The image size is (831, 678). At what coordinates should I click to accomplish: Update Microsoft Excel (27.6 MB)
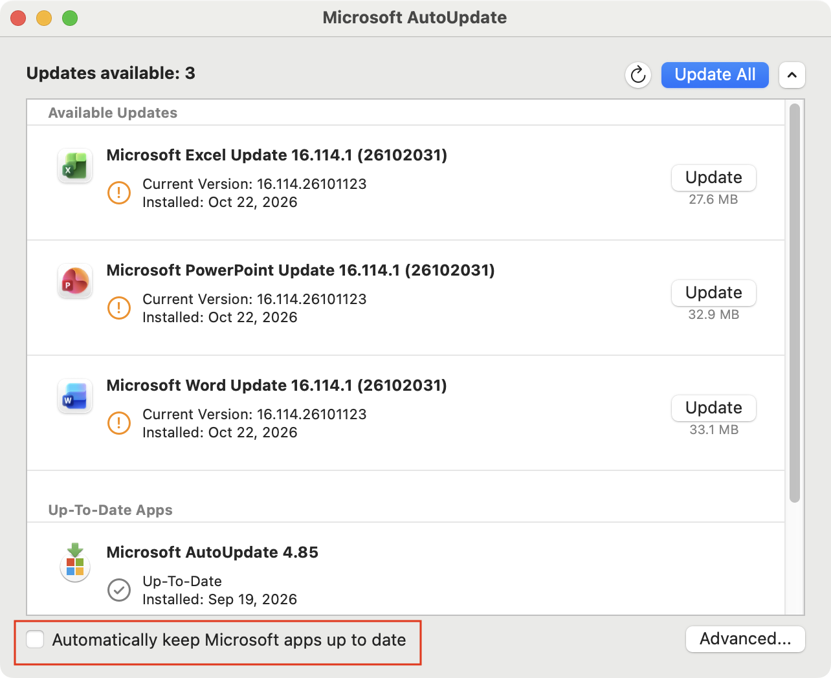[714, 178]
